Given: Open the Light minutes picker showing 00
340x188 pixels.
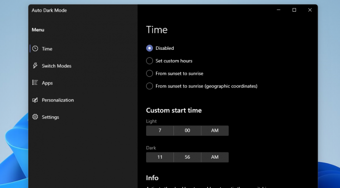Looking at the screenshot, I should (x=188, y=130).
